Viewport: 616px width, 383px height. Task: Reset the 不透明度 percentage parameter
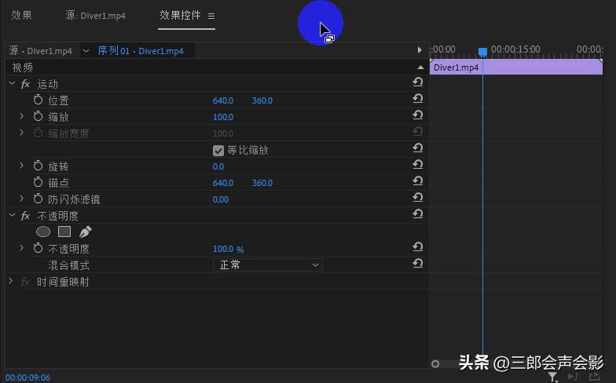point(418,246)
